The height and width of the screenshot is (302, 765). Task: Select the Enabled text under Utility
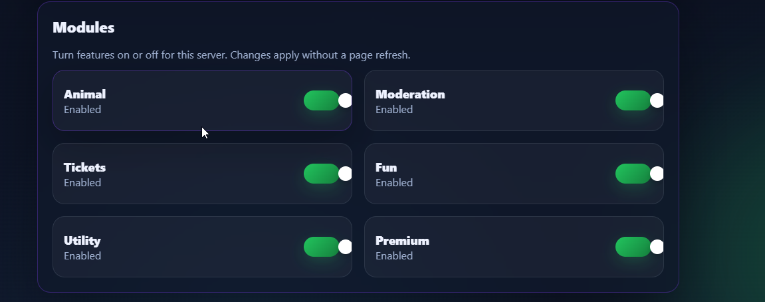coord(82,256)
